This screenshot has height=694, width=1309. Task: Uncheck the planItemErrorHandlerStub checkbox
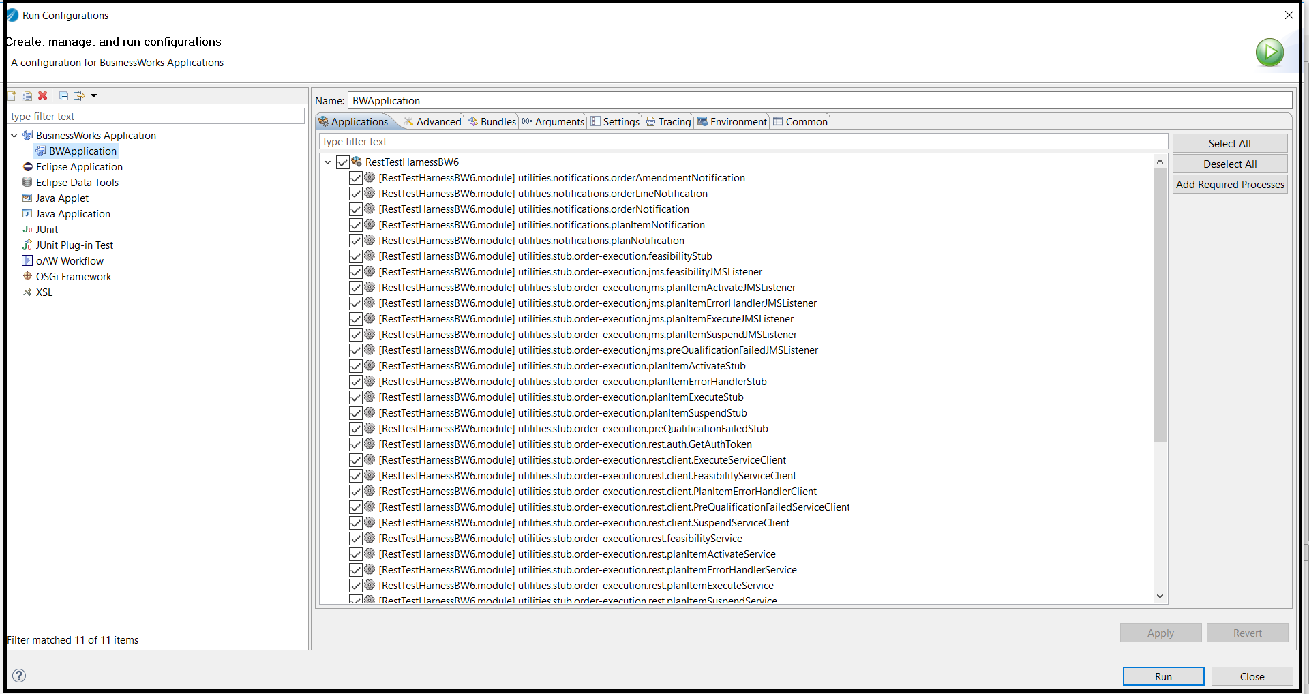(355, 382)
